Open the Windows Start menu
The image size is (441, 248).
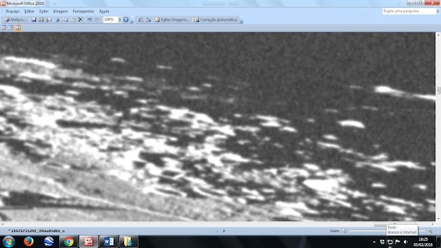(x=8, y=242)
